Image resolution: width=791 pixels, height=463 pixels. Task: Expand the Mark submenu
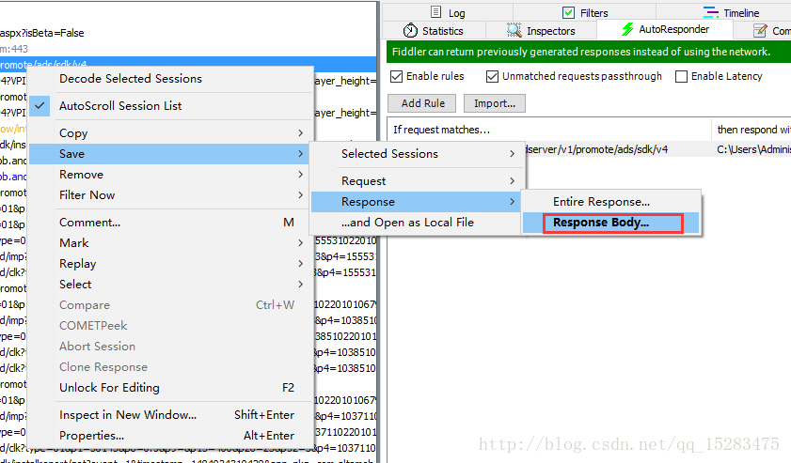[x=170, y=243]
